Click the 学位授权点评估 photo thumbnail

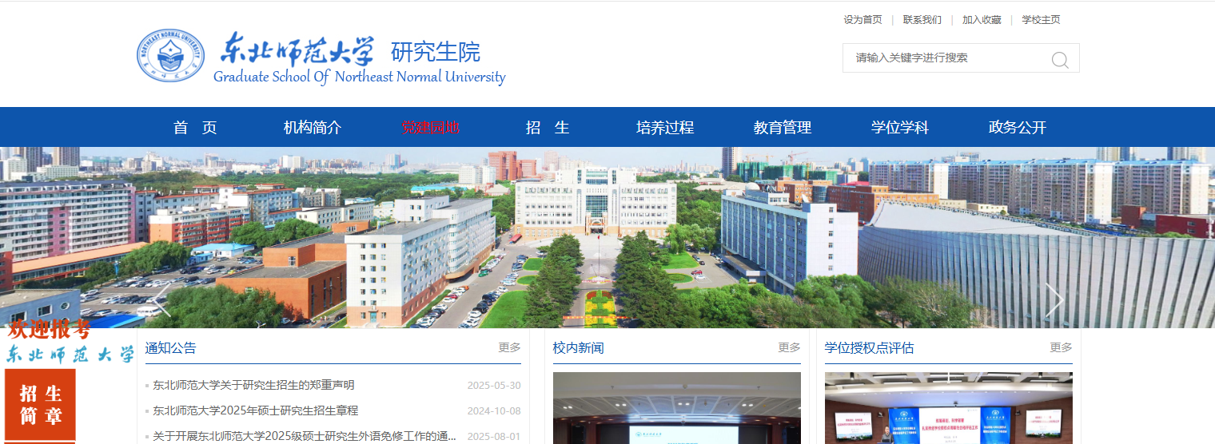pyautogui.click(x=949, y=408)
